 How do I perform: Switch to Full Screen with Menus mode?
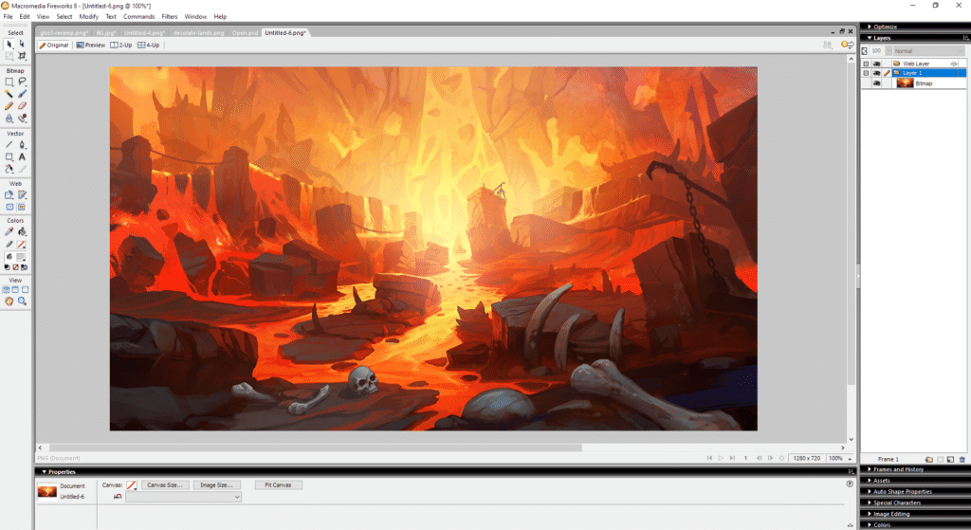[15, 289]
